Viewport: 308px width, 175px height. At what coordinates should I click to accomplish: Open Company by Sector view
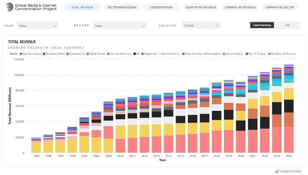point(280,7)
